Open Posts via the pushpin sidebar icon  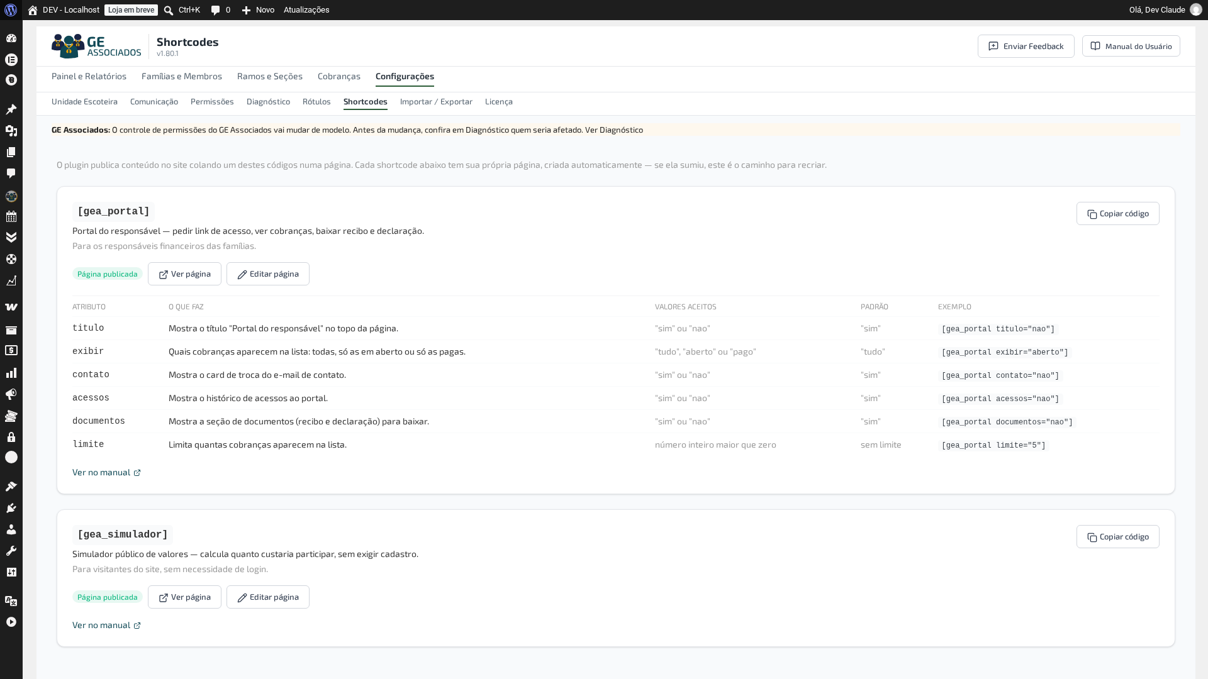pos(11,109)
